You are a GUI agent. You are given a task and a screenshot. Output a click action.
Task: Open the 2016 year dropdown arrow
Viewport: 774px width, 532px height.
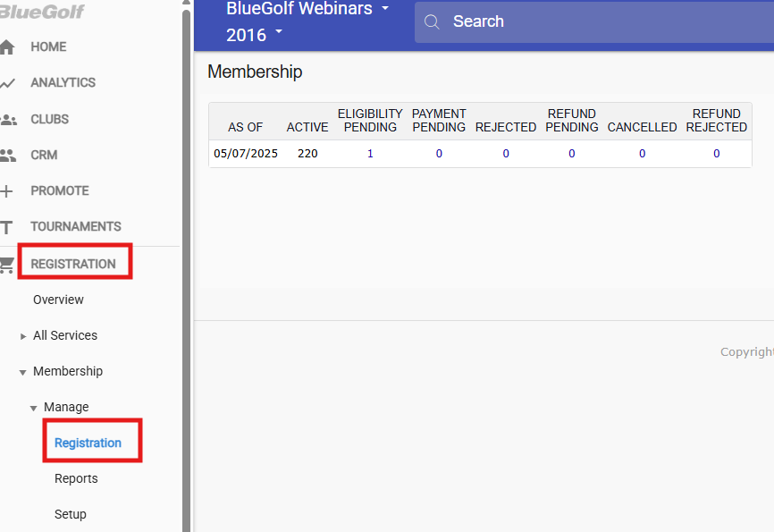coord(278,31)
